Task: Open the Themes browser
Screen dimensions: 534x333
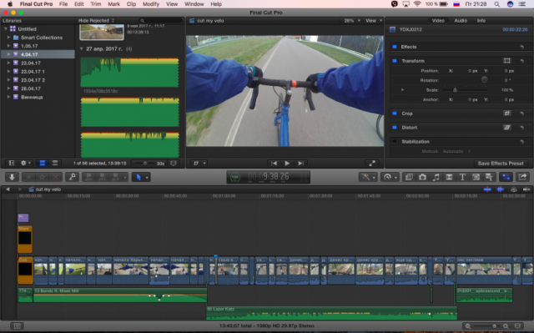Action: 490,177
